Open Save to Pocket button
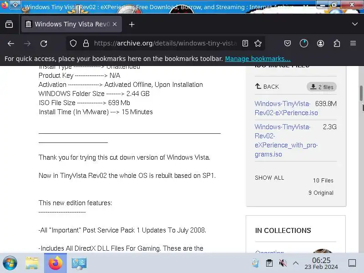 coord(288,43)
